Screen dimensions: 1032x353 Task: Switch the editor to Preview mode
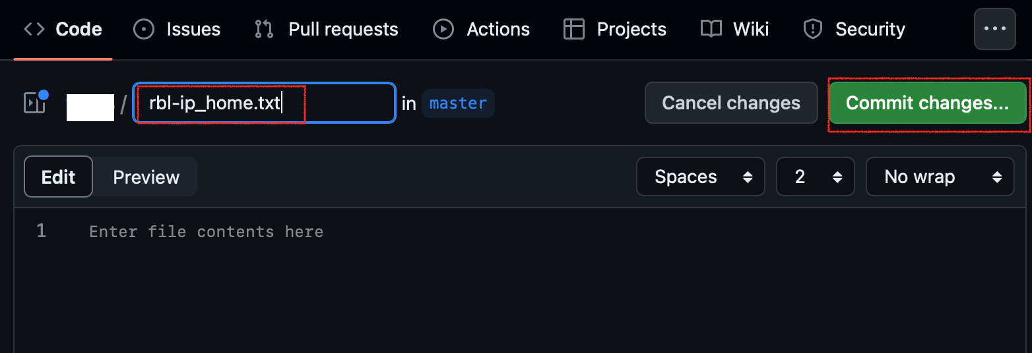(146, 176)
